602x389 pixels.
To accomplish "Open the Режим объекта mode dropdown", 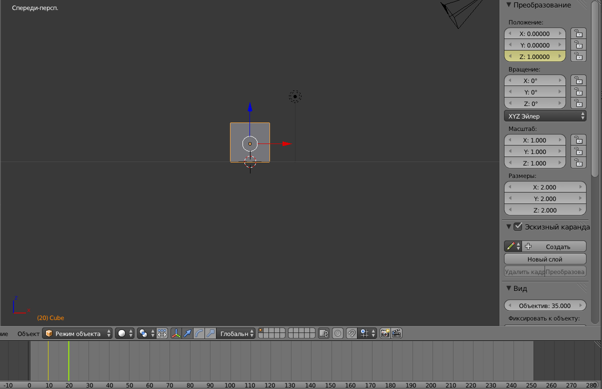I will 77,333.
